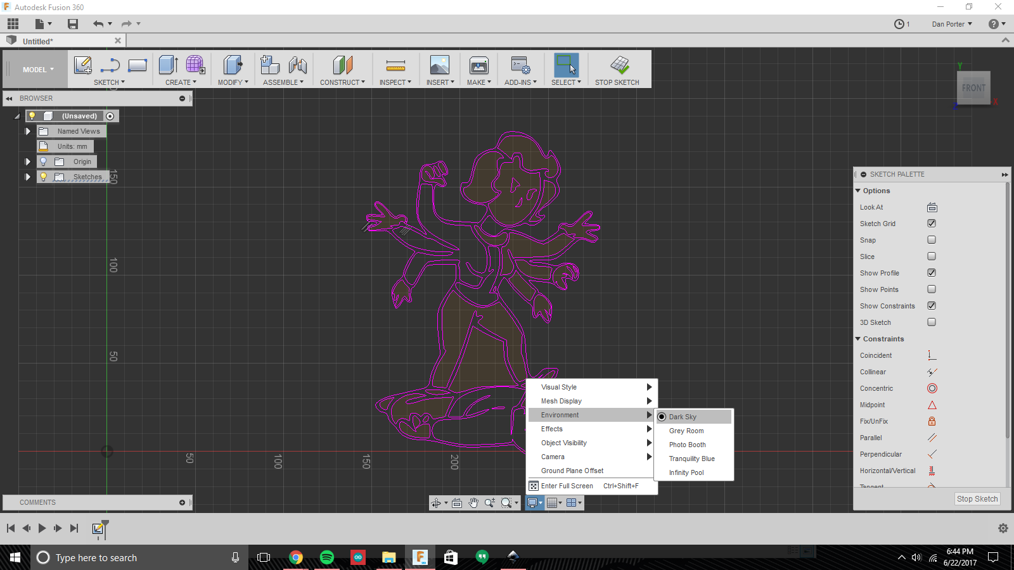Click the Stop Sketch toolbar icon
Viewport: 1014px width, 570px height.
coord(620,65)
